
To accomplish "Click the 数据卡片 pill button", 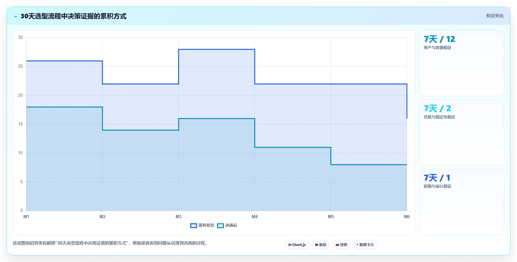I will [365, 245].
